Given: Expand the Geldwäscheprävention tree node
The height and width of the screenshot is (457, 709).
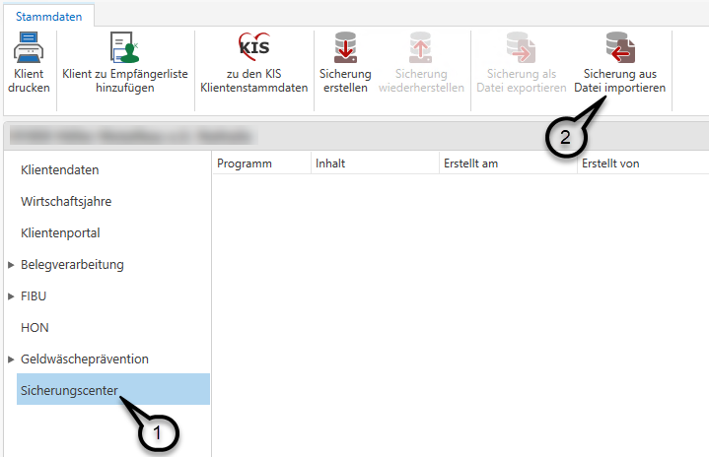Looking at the screenshot, I should pyautogui.click(x=11, y=359).
